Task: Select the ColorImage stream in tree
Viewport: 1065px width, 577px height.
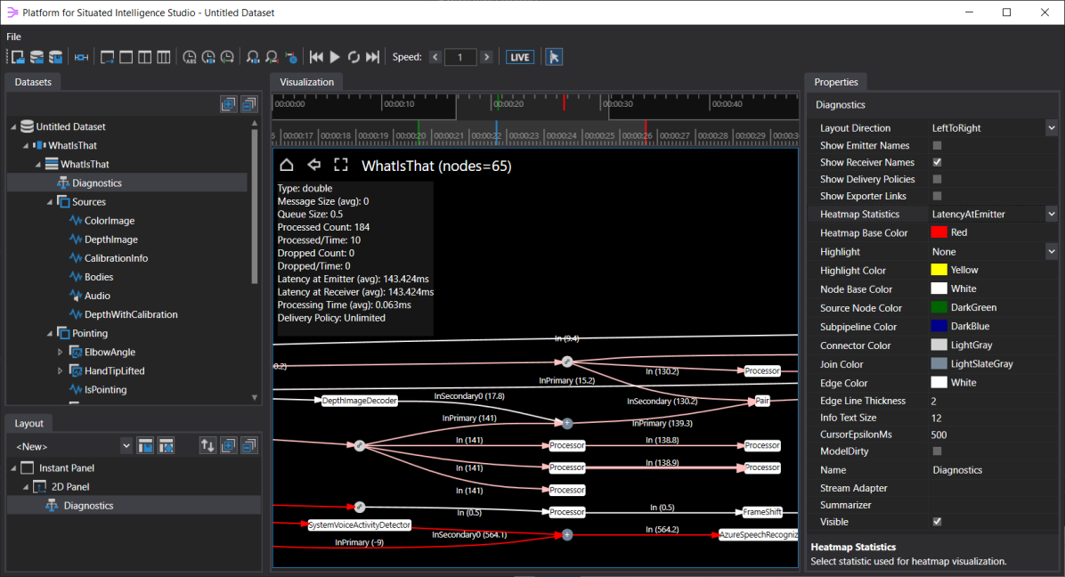Action: (x=110, y=221)
